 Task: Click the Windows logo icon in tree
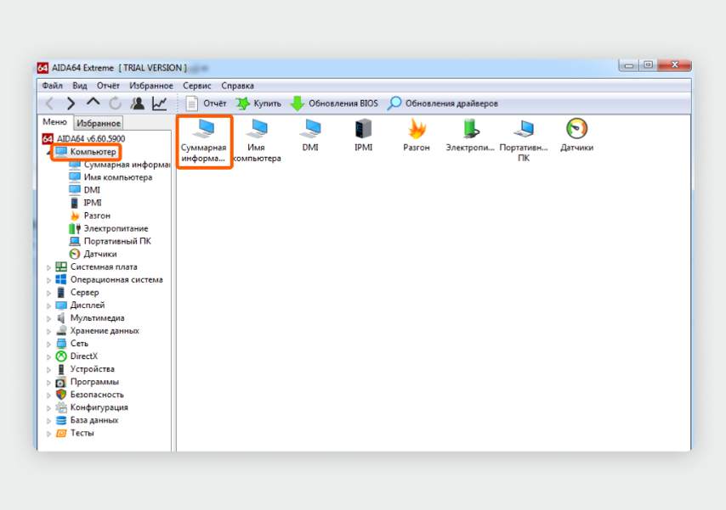(x=61, y=279)
